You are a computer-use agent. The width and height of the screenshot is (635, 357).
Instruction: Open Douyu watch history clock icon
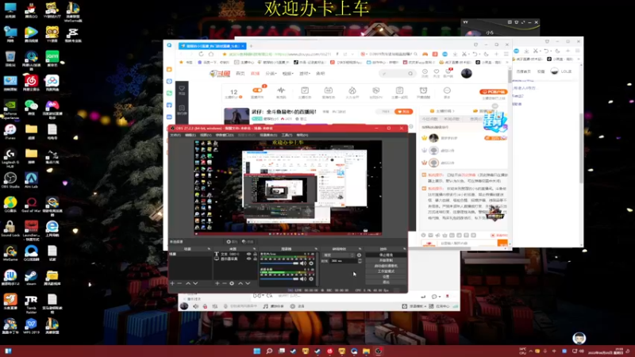(425, 73)
